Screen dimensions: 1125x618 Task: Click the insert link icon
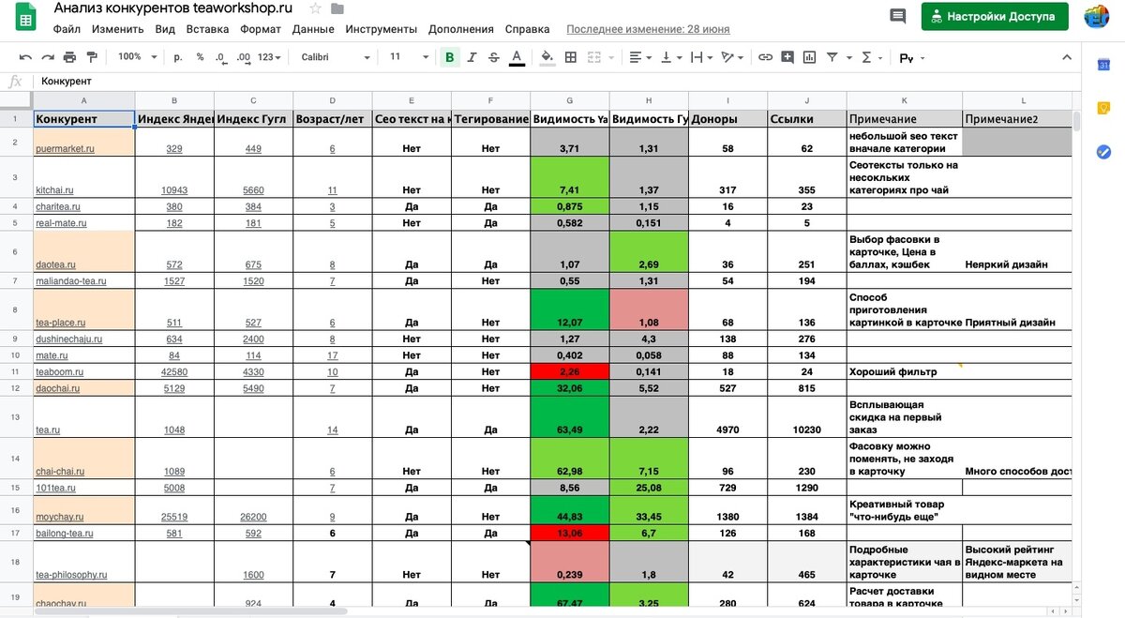pyautogui.click(x=765, y=57)
